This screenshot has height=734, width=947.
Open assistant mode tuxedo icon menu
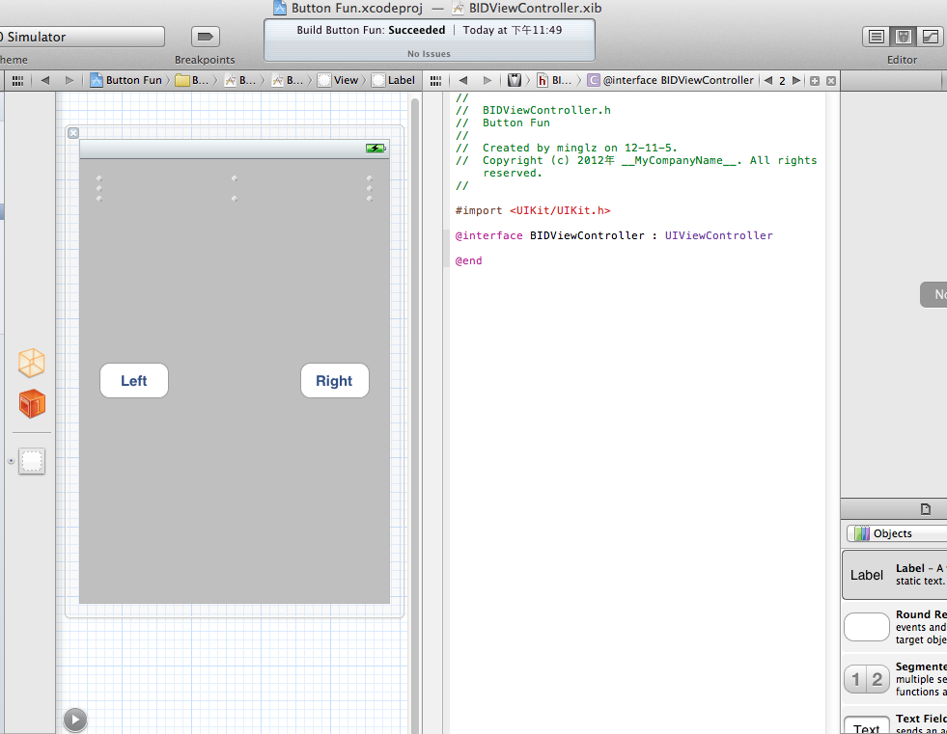[514, 80]
